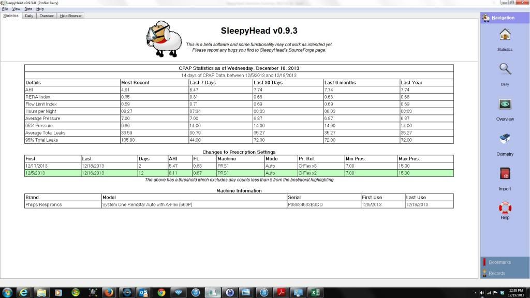The image size is (530, 298).
Task: Click the volume speaker icon in system tray
Action: 482,293
